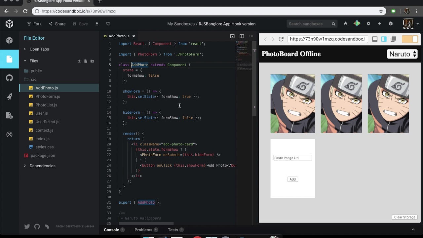Open the Naruto user dropdown

pyautogui.click(x=402, y=54)
